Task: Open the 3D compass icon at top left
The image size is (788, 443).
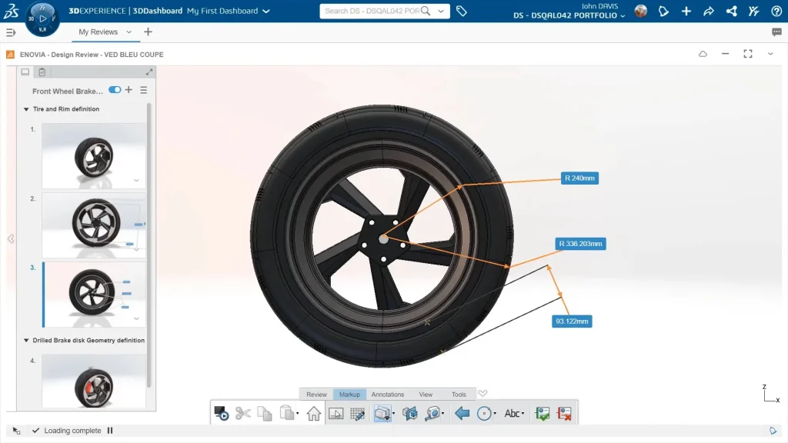Action: pyautogui.click(x=42, y=18)
